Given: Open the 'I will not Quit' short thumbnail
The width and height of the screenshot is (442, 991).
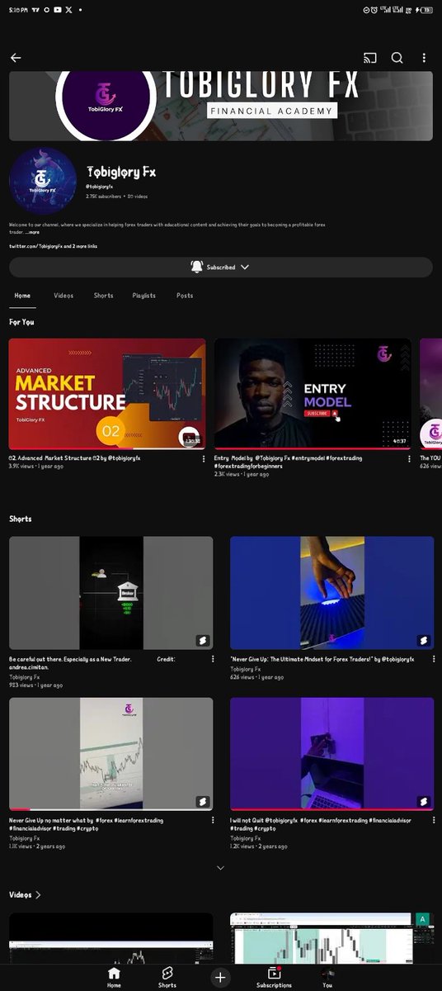Looking at the screenshot, I should point(331,754).
